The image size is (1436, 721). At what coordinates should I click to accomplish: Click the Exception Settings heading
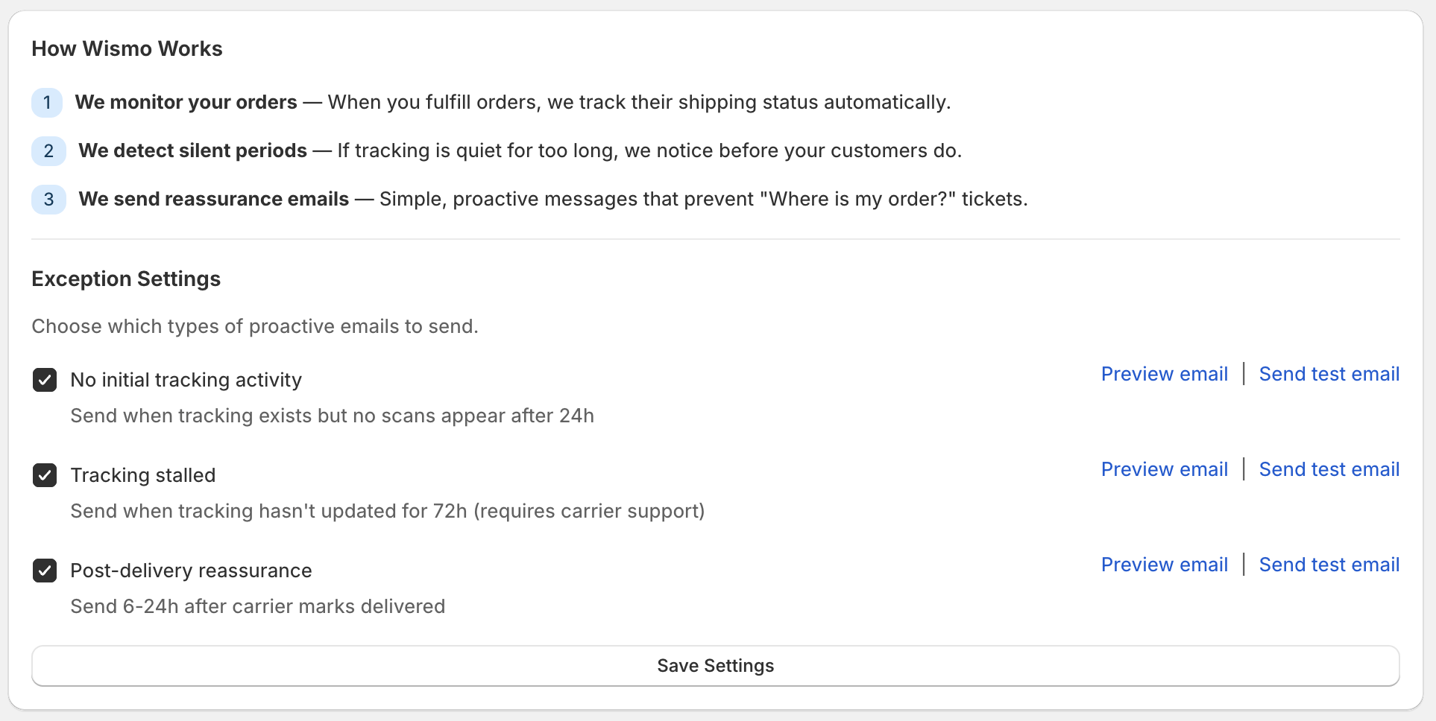[126, 279]
